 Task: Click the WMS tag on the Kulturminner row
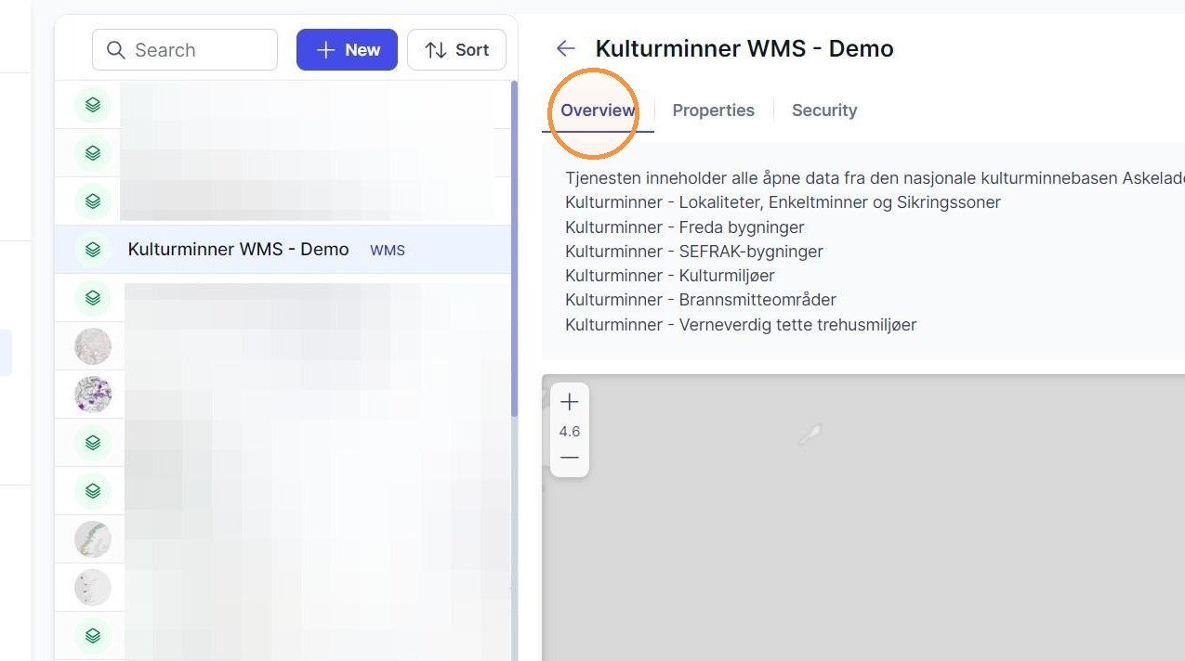388,251
